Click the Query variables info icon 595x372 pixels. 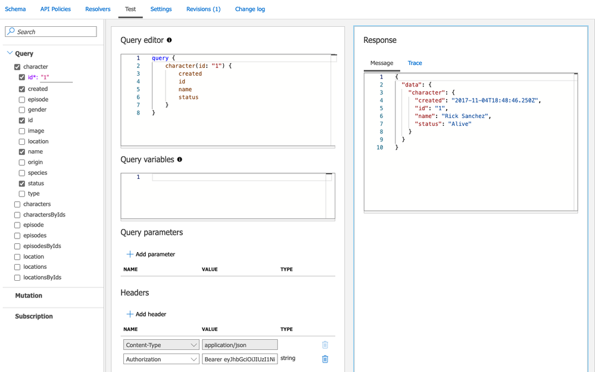(x=179, y=160)
